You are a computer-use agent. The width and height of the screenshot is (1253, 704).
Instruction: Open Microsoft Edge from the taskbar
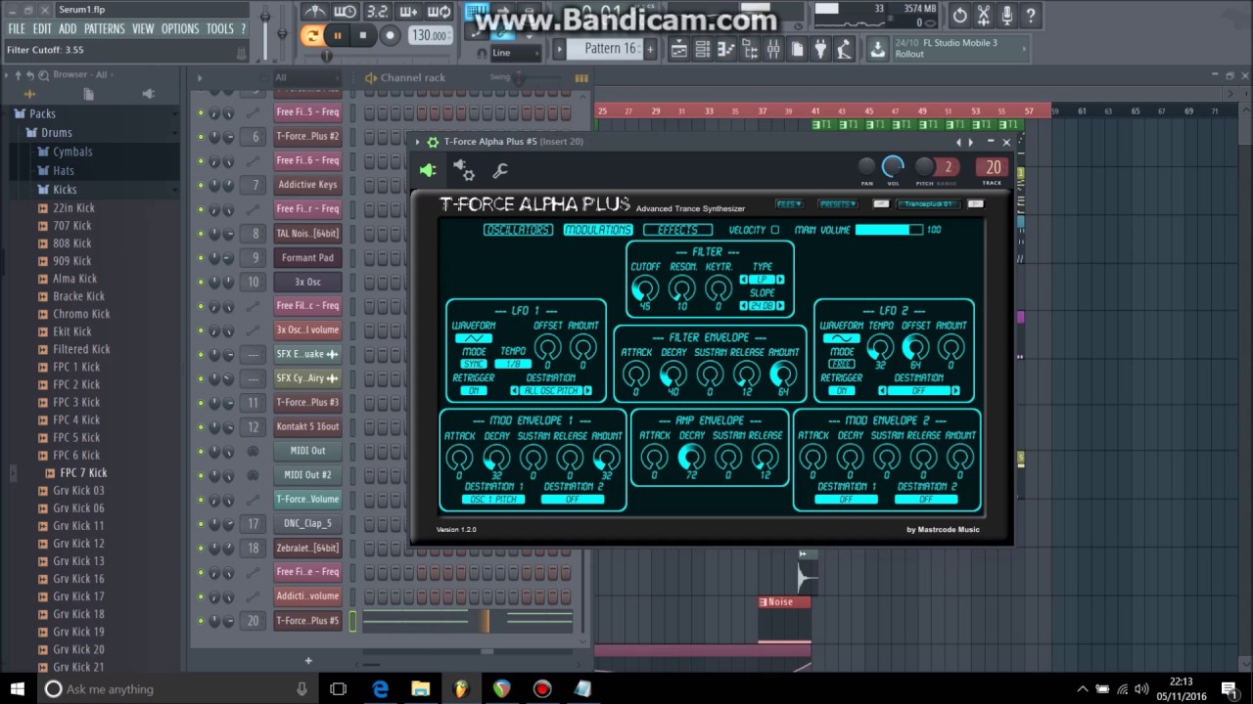(380, 689)
